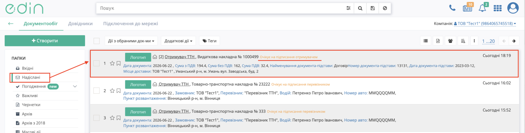
Task: Go to next page arrow
Action: (x=514, y=41)
